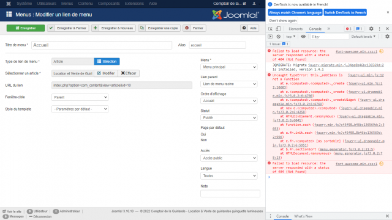
Task: Click Always match Chrome's language button
Action: pos(295,12)
